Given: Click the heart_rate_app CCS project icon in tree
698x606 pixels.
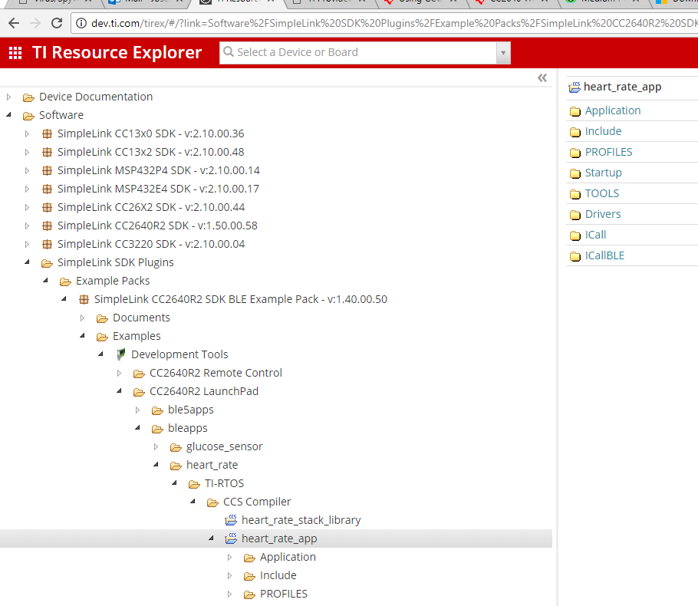Looking at the screenshot, I should pyautogui.click(x=231, y=538).
